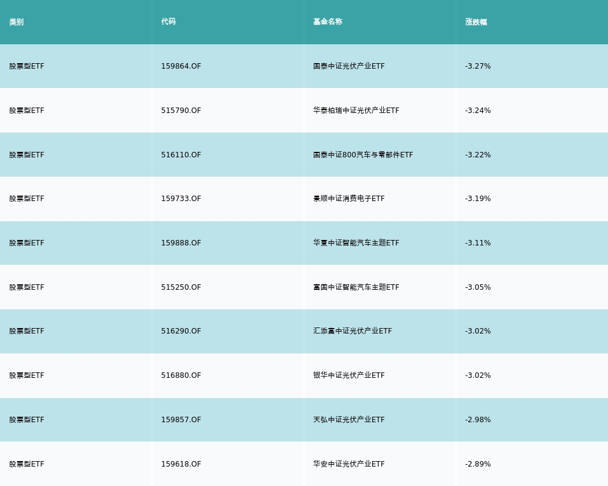The image size is (608, 486).
Task: Click the 涨跌幅 column header
Action: point(476,22)
